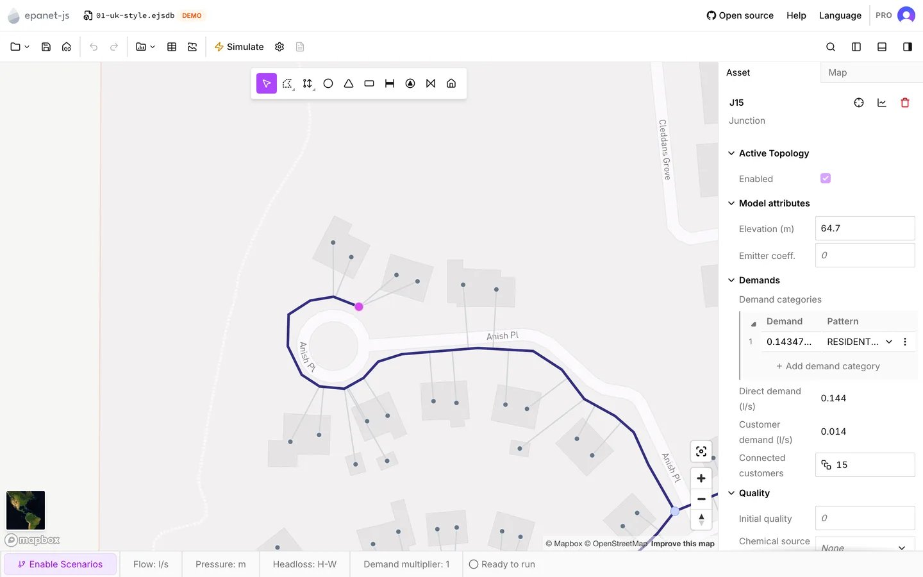Select the reservoir triangle tool

click(x=349, y=83)
